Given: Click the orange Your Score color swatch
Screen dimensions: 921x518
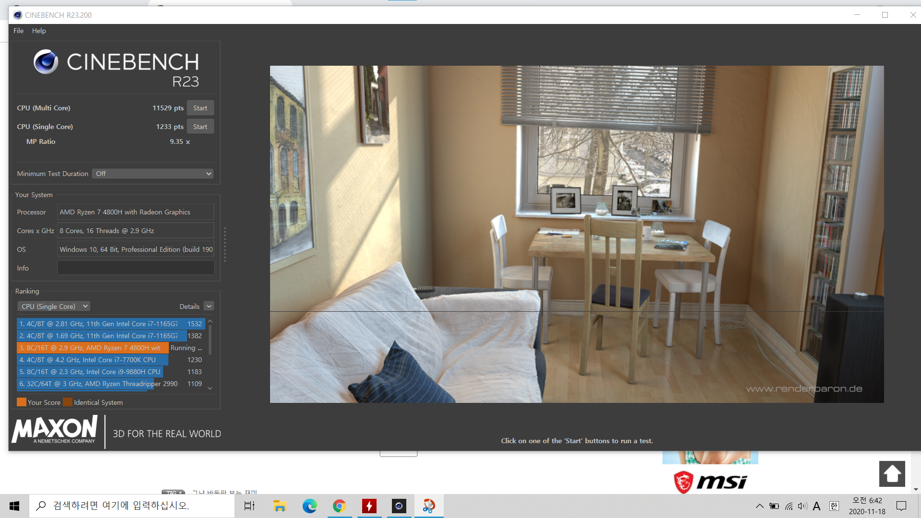Looking at the screenshot, I should tap(22, 402).
